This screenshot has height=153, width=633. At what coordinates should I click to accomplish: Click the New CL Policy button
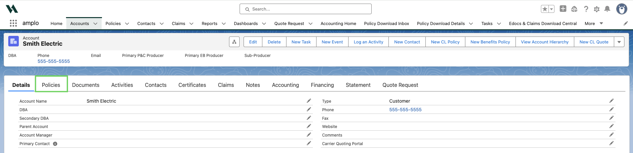[x=445, y=42]
